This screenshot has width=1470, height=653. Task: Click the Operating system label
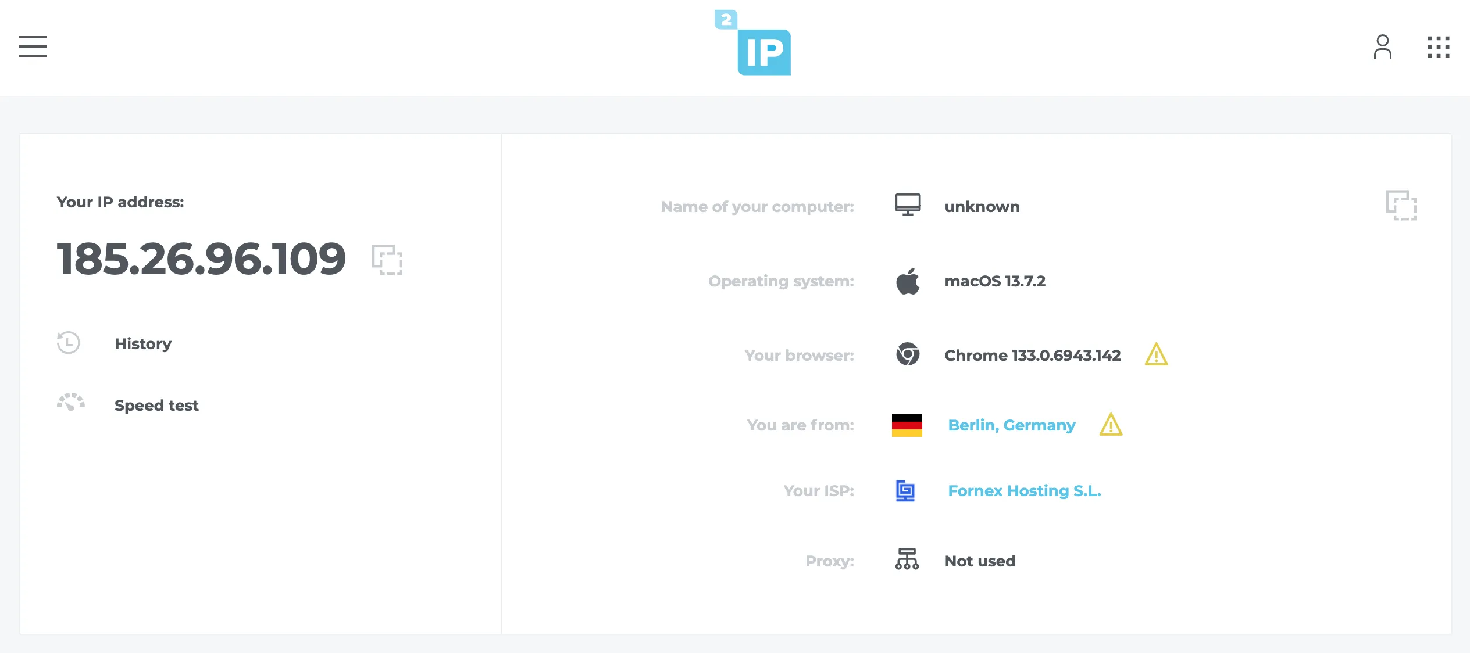click(x=781, y=281)
